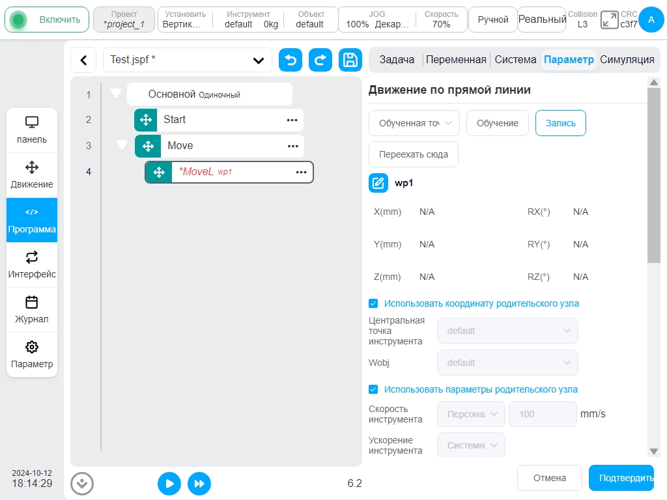This screenshot has height=500, width=667.
Task: Click the speed value field showing 100
Action: coord(543,414)
